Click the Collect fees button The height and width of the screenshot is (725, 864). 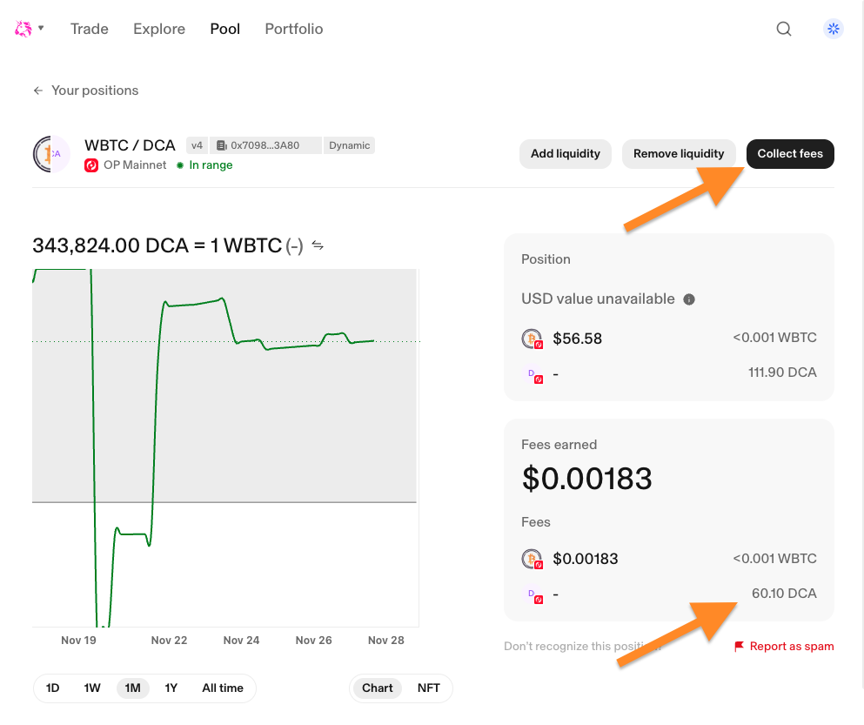(789, 153)
